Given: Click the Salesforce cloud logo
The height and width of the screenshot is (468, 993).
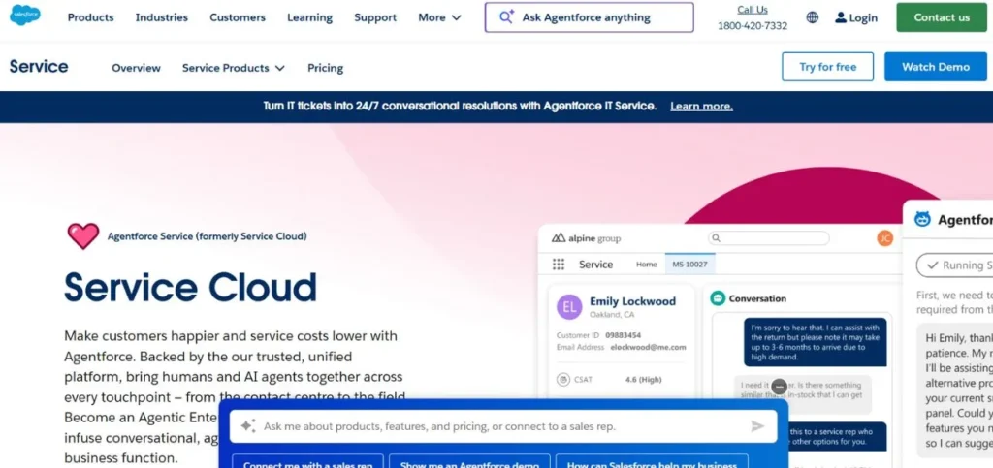Looking at the screenshot, I should tap(25, 15).
